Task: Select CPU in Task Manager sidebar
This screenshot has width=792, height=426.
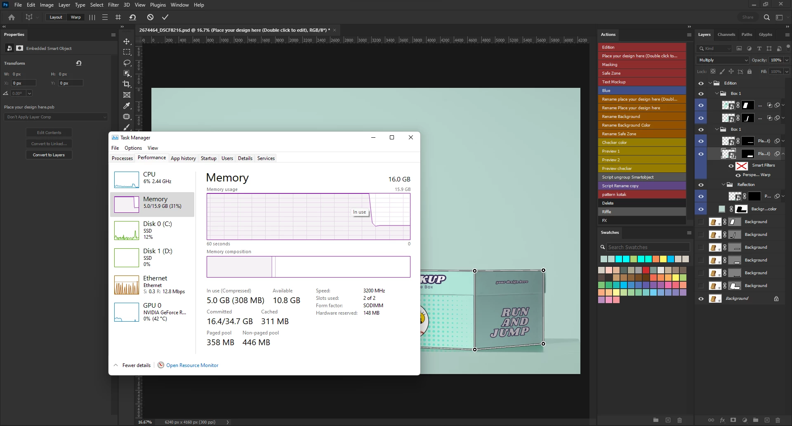Action: [152, 180]
